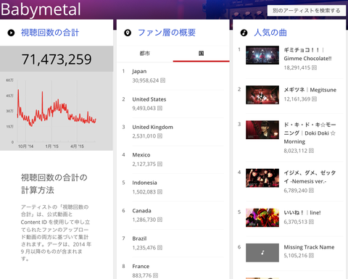Image resolution: width=348 pixels, height=279 pixels.
Task: Click the music note icon beside 人気の曲
Action: point(244,33)
